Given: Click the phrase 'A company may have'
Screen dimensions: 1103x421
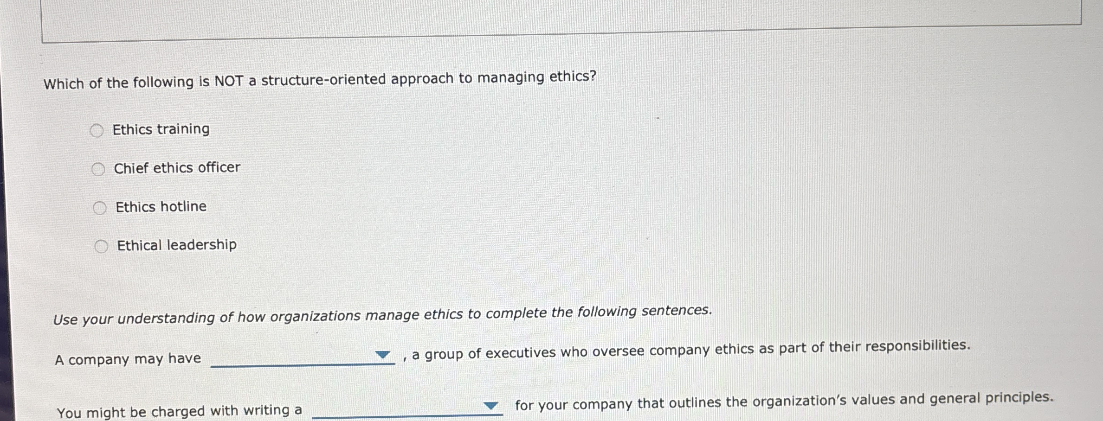Looking at the screenshot, I should point(128,358).
